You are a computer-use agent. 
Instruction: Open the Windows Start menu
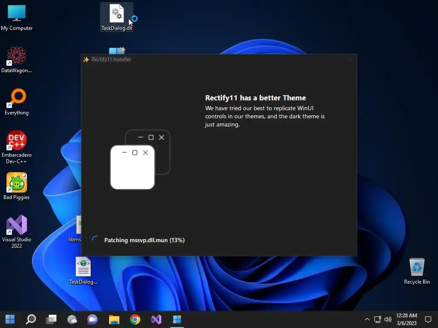pos(10,319)
